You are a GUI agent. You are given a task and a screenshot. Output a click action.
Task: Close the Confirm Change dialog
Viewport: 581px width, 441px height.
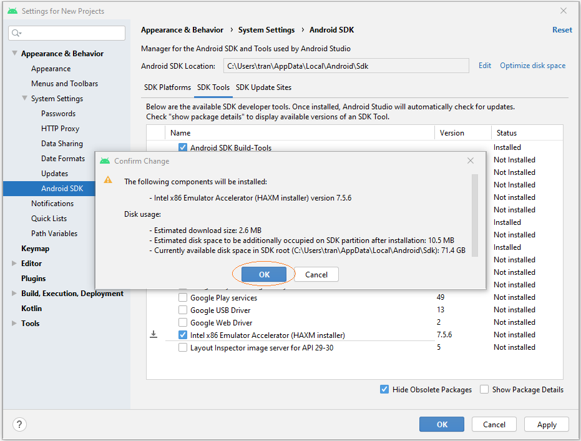pyautogui.click(x=471, y=161)
